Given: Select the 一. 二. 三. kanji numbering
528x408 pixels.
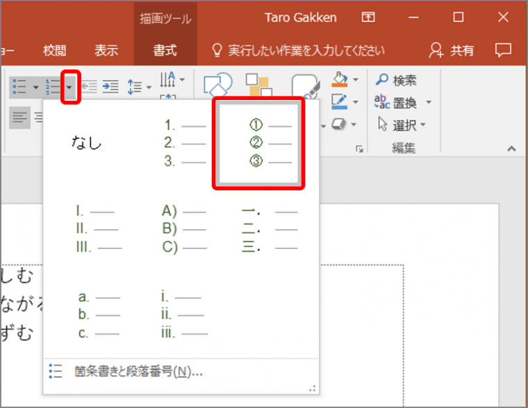Looking at the screenshot, I should (x=270, y=230).
